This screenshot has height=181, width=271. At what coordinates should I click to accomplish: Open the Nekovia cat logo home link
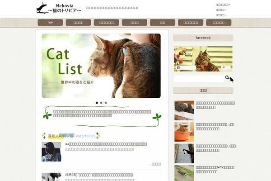point(58,8)
